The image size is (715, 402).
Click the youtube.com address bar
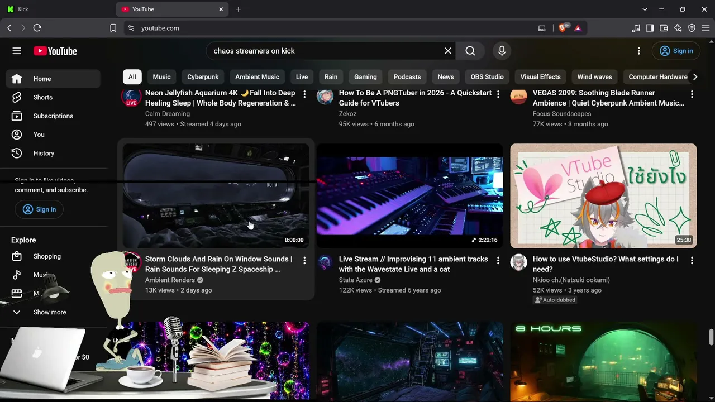click(330, 28)
